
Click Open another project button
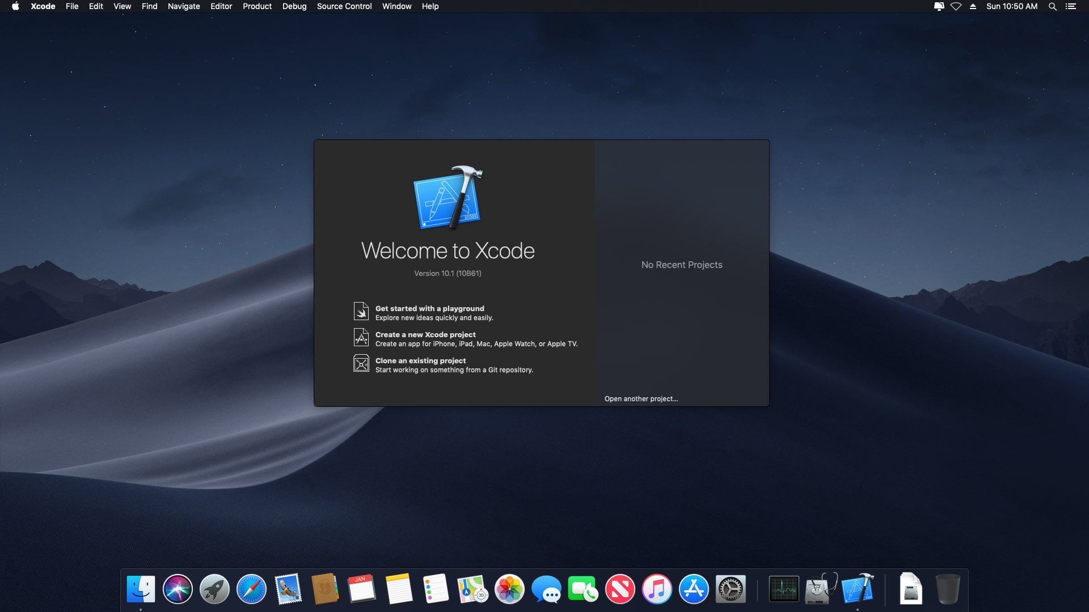(641, 398)
